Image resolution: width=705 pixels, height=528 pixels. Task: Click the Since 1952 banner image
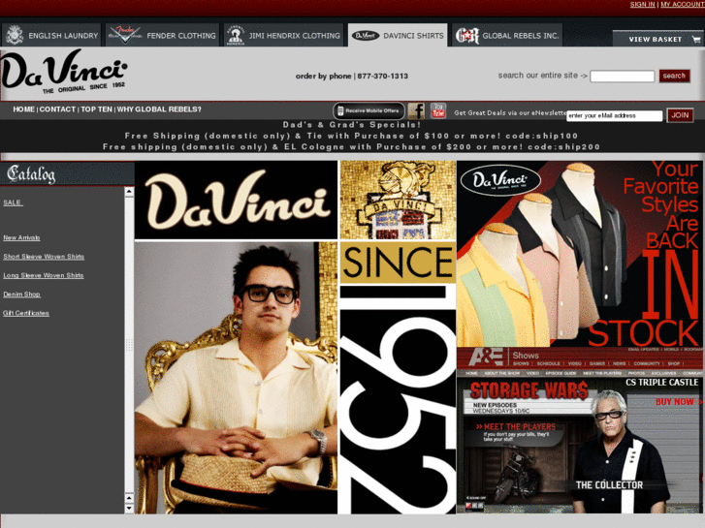(x=398, y=378)
